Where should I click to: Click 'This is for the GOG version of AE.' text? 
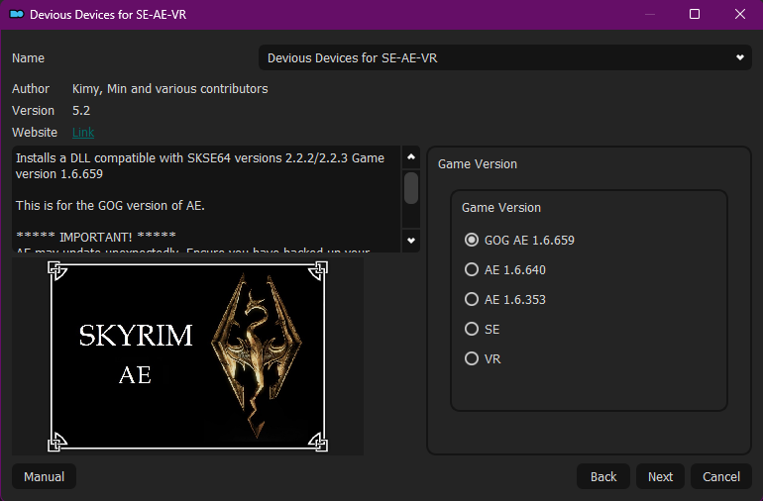click(x=110, y=205)
